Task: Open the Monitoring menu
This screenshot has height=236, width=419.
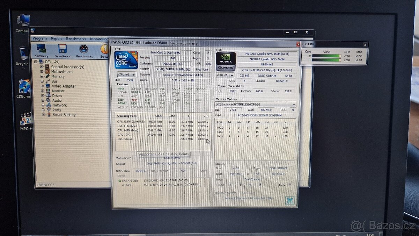Action: pyautogui.click(x=99, y=39)
